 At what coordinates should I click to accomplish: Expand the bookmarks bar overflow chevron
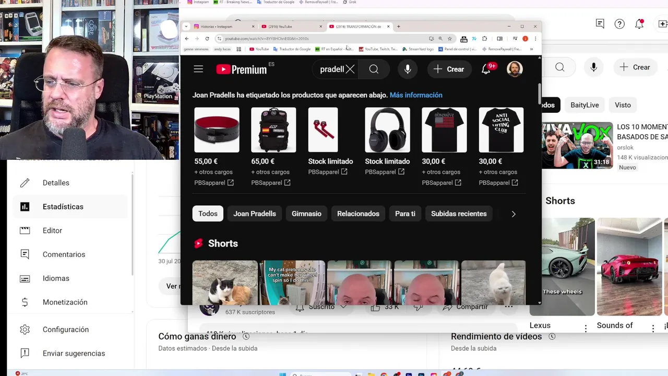point(531,49)
